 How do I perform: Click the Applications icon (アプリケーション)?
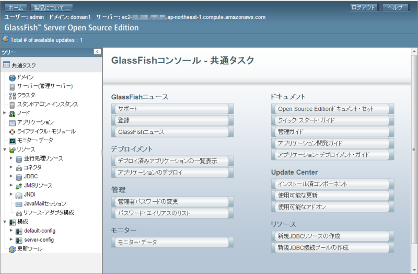(12, 123)
